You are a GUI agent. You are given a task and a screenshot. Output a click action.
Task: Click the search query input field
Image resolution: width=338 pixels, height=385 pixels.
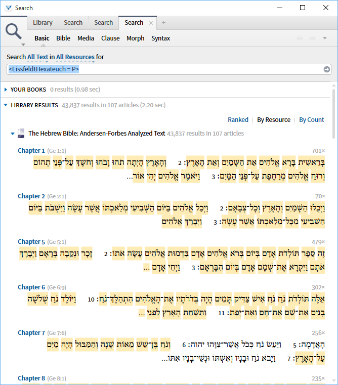click(169, 69)
